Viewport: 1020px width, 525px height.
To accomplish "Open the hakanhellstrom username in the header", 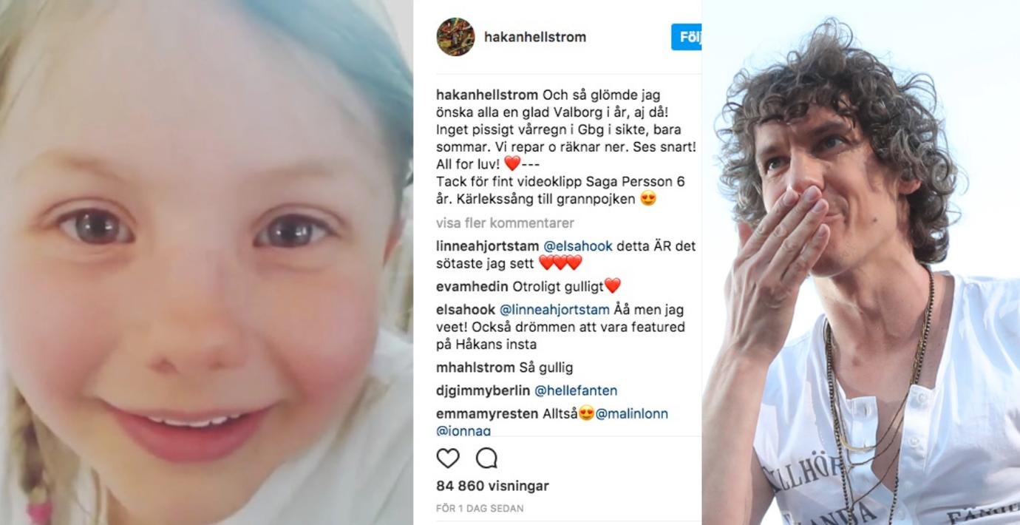I will click(x=535, y=37).
